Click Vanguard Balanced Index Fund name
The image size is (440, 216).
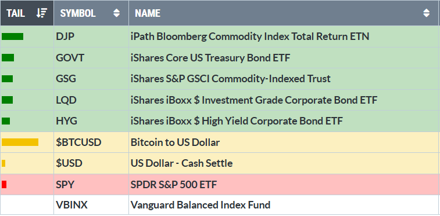[201, 205]
